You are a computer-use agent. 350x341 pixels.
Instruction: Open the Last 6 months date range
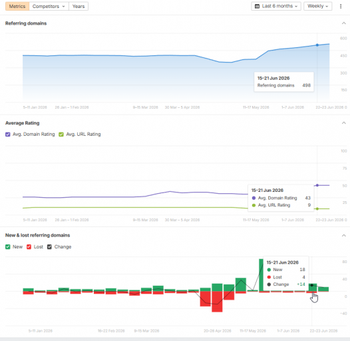click(276, 6)
